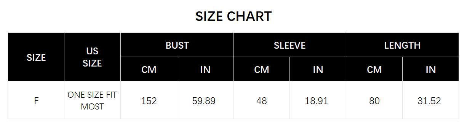The width and height of the screenshot is (475, 138).
Task: Select the IN subheader under SLEEVE
Action: coord(318,69)
